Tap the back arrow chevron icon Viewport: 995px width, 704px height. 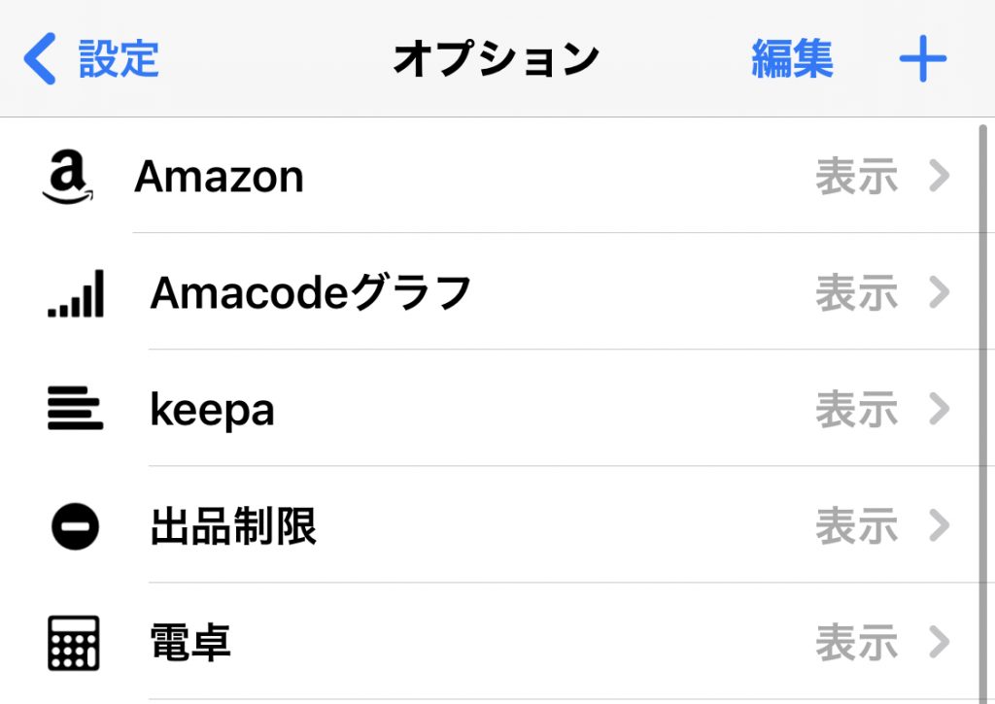click(40, 59)
